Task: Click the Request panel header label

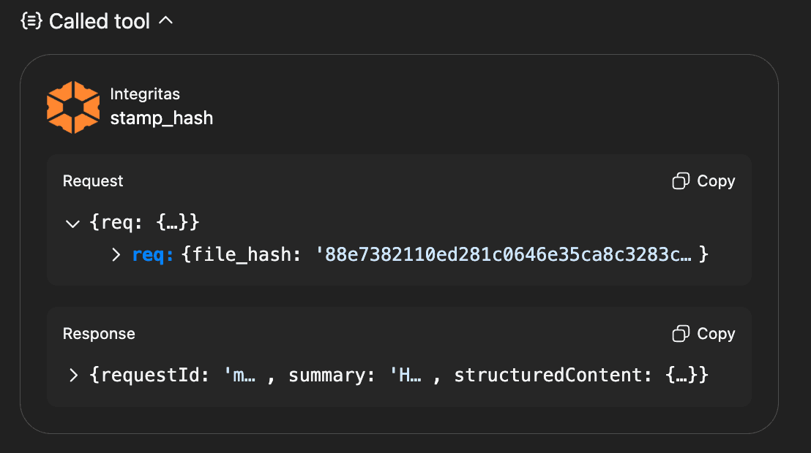Action: pos(92,180)
